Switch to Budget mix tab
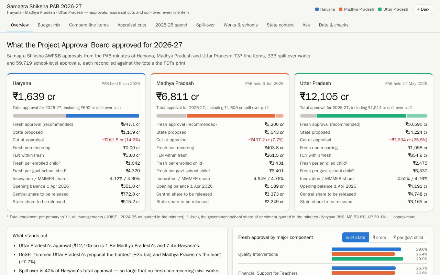440x275 pixels. tap(49, 25)
